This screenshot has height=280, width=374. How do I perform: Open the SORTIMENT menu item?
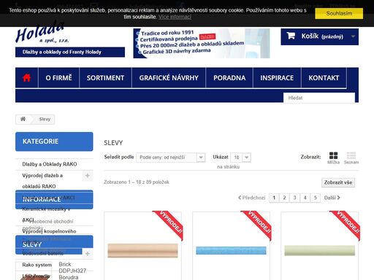tap(105, 78)
